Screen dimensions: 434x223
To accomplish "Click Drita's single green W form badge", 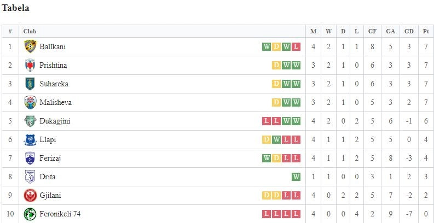I will pyautogui.click(x=296, y=177).
